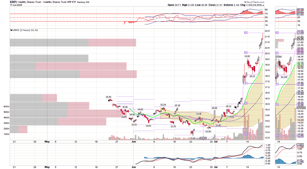The image size is (307, 169).
Task: Click the 13.85 price annotation
Action: 218,125
